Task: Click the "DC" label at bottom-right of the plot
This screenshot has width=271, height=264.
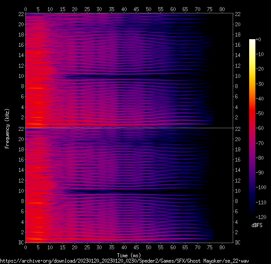Action: pos(238,243)
